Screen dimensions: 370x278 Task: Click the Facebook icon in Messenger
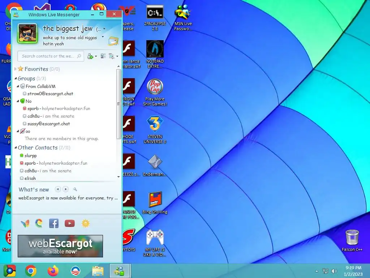click(x=54, y=223)
